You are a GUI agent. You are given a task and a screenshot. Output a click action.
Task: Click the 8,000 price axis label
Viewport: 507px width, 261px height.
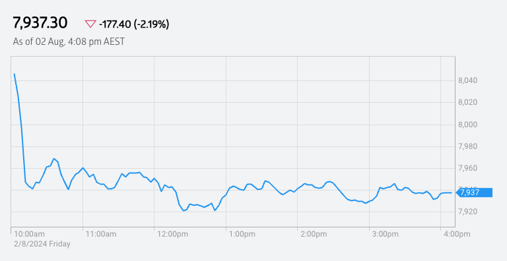coord(468,125)
